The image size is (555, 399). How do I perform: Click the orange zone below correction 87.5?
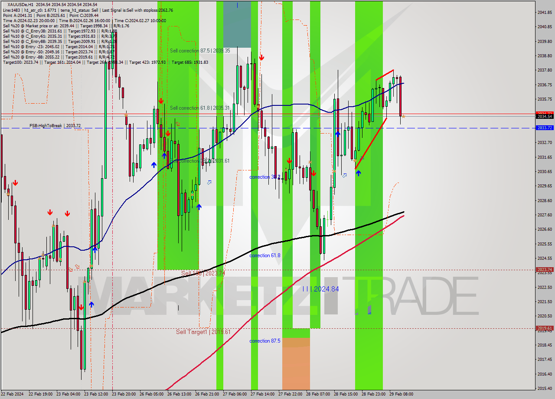coord(296,363)
